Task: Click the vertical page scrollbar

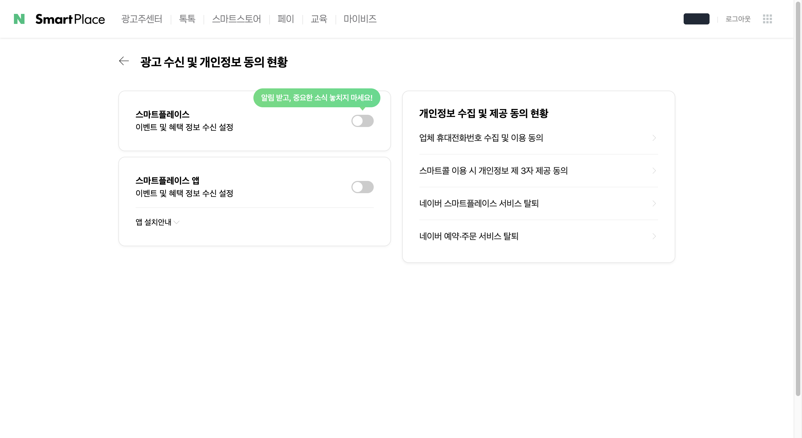Action: 798,199
